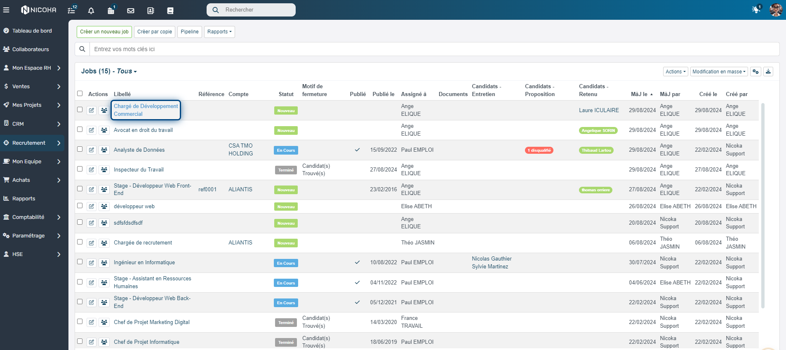Check the Inspecteur du Travail row
Viewport: 786px width, 350px height.
tap(80, 169)
